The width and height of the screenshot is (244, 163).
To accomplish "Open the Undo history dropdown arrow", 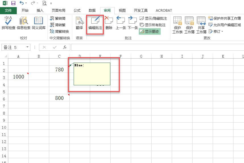I will pos(26,3).
